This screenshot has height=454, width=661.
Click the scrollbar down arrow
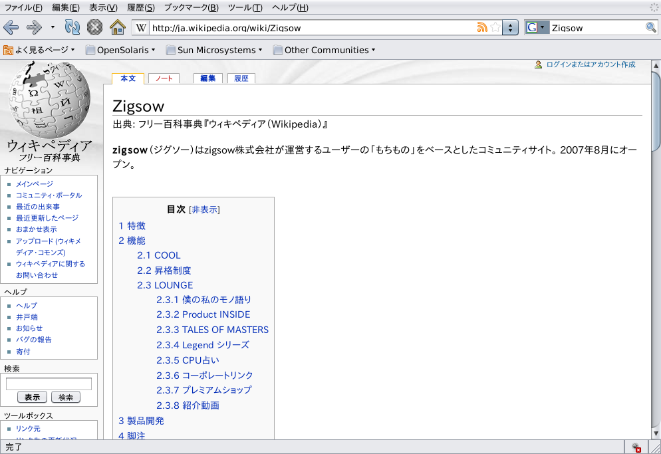click(656, 434)
